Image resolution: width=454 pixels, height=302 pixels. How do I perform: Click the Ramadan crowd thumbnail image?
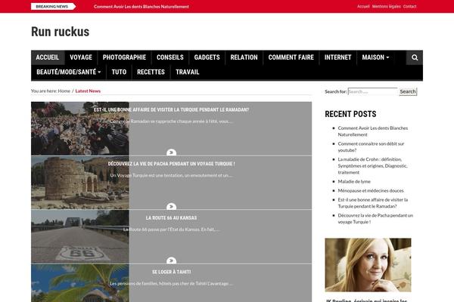80,128
